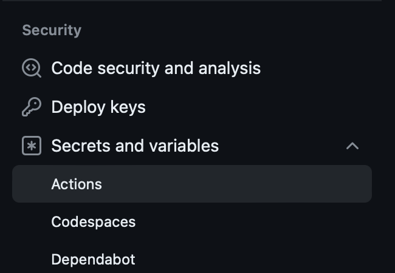The image size is (395, 273).
Task: Select the magnifier icon beside Code security
Action: click(x=32, y=68)
